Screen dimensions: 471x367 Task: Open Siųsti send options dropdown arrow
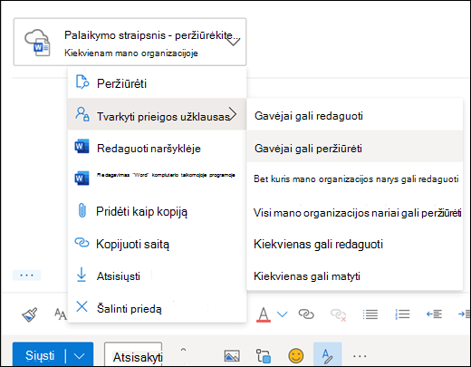point(80,356)
